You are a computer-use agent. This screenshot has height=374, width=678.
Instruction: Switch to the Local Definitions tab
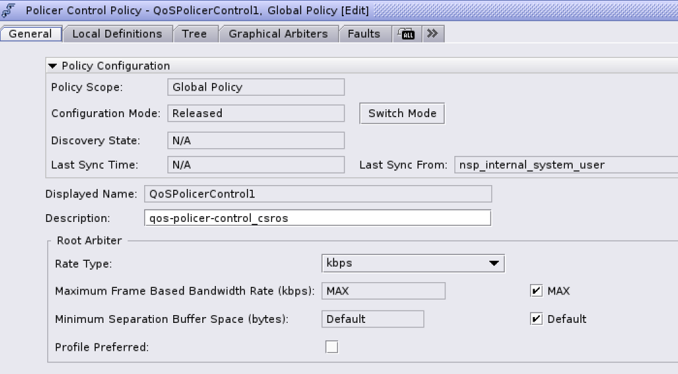pos(117,34)
